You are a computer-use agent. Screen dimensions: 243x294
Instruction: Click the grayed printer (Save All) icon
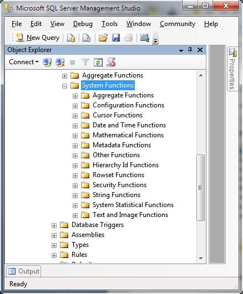129,38
